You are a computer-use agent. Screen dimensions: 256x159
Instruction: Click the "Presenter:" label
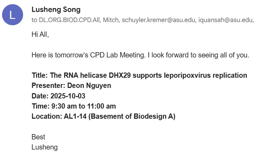[47, 85]
